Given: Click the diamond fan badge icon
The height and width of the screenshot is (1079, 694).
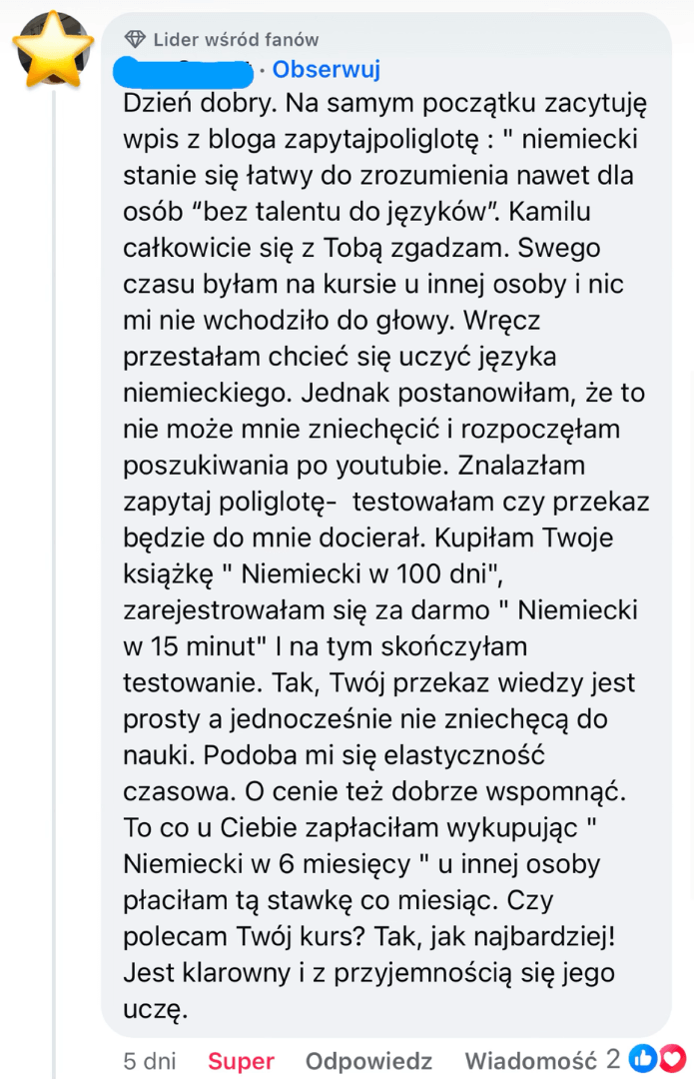Looking at the screenshot, I should pyautogui.click(x=135, y=40).
